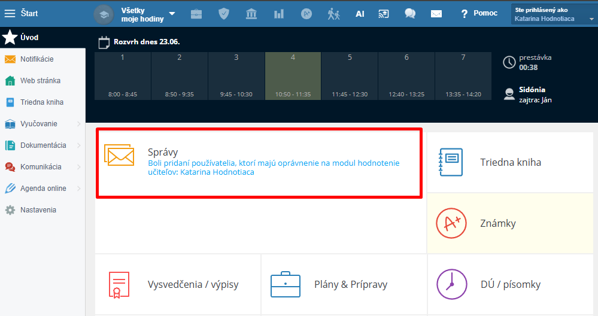Click the bank building icon in toolbar
Screen dimensions: 598x316
pyautogui.click(x=251, y=14)
